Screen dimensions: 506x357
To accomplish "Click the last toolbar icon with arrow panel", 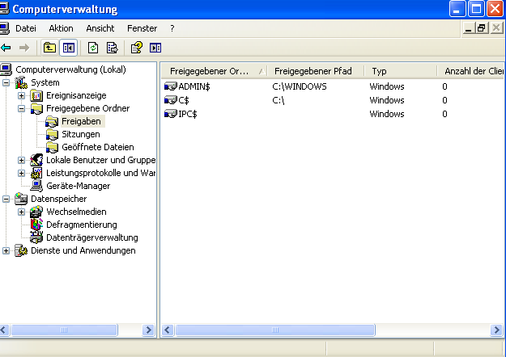I will coord(155,48).
